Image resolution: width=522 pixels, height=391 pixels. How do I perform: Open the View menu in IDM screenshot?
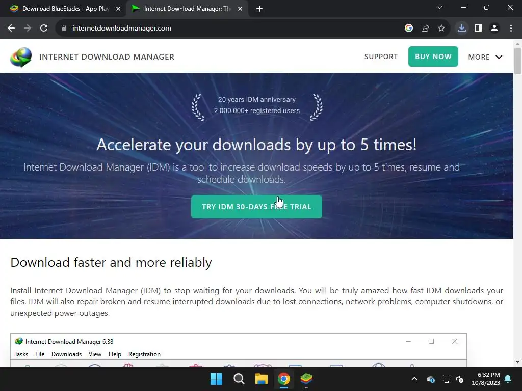coord(95,354)
